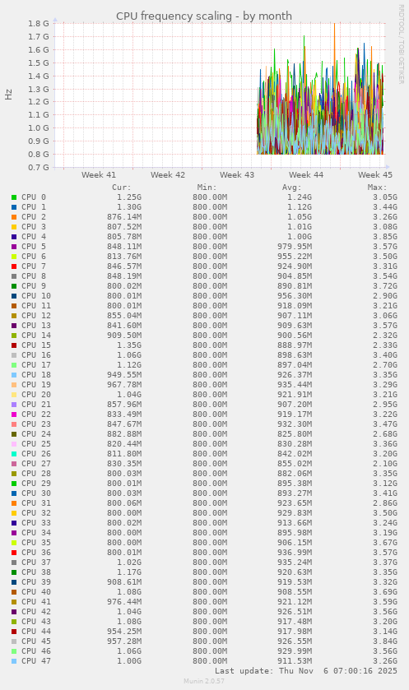
Task: Click the 'CPU 31' legend label
Action: (x=36, y=503)
